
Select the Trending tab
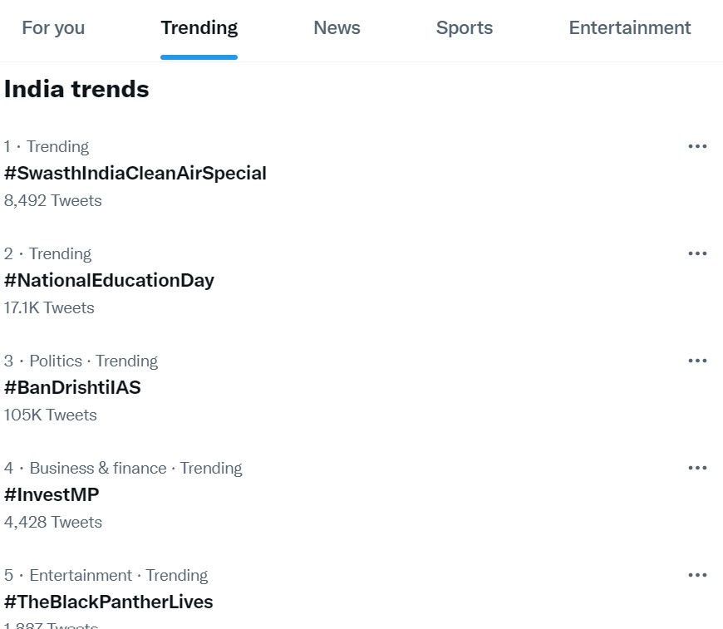[199, 28]
